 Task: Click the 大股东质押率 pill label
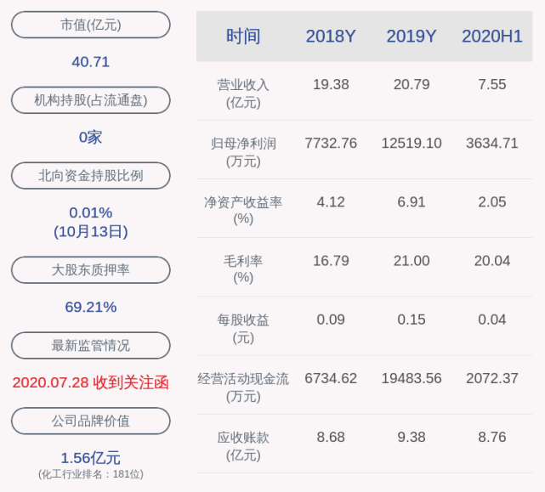[x=91, y=270]
